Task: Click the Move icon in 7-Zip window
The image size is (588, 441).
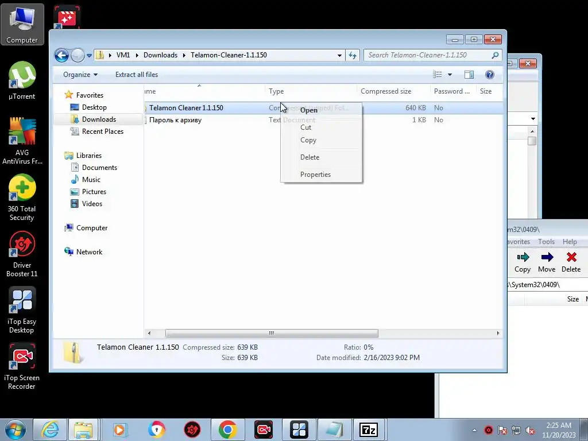Action: pyautogui.click(x=547, y=262)
